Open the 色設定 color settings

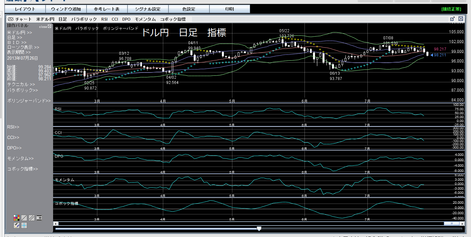[189, 9]
